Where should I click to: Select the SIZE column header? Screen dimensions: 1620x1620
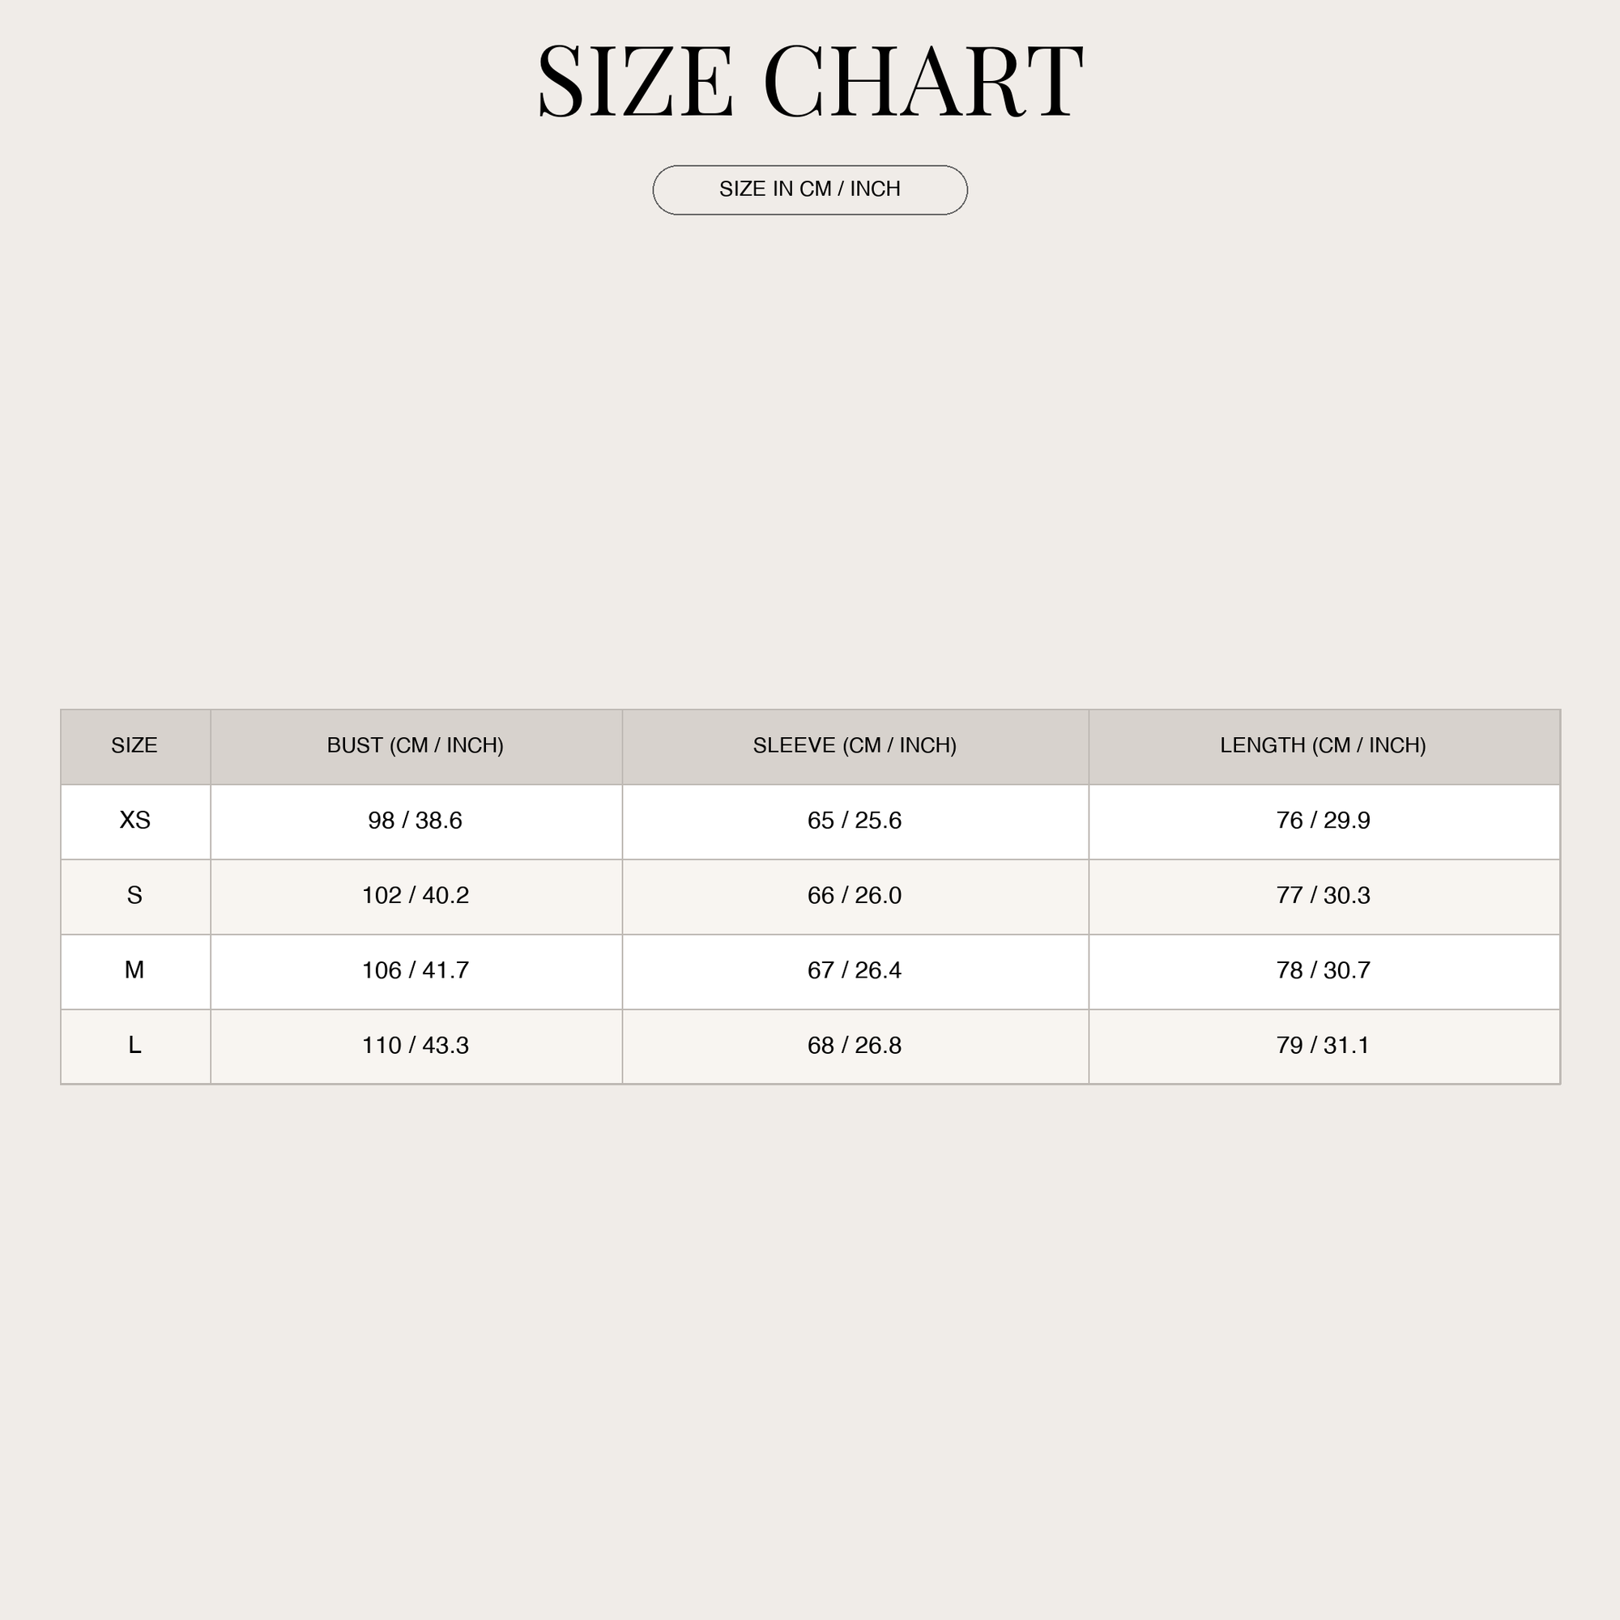(x=135, y=745)
